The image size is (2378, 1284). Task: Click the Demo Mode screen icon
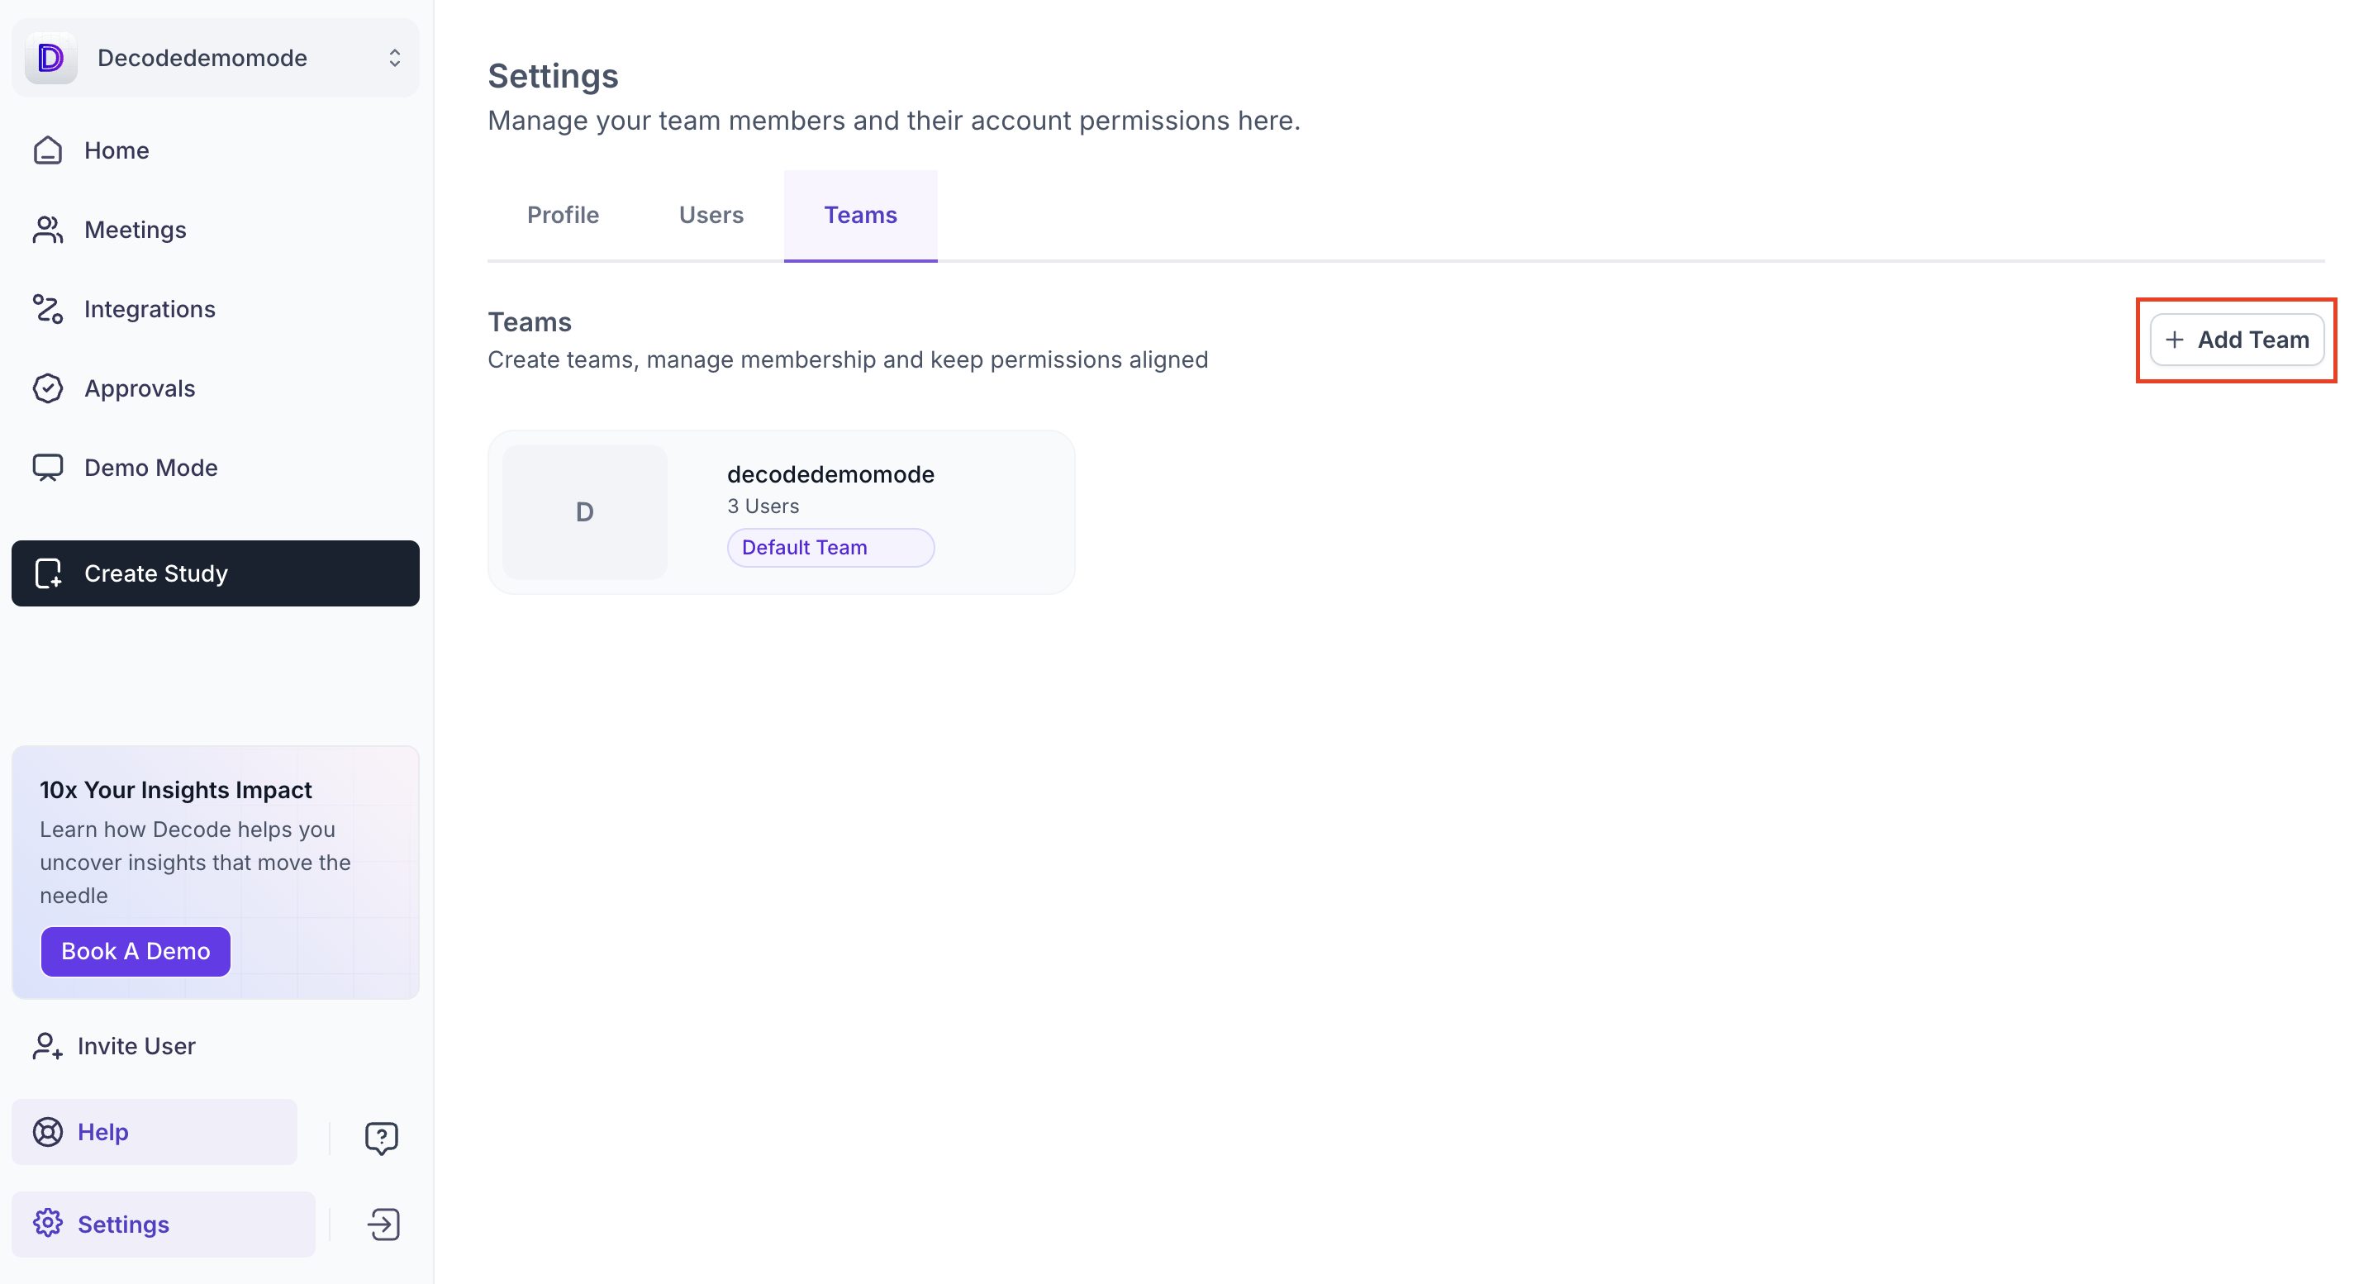point(48,468)
